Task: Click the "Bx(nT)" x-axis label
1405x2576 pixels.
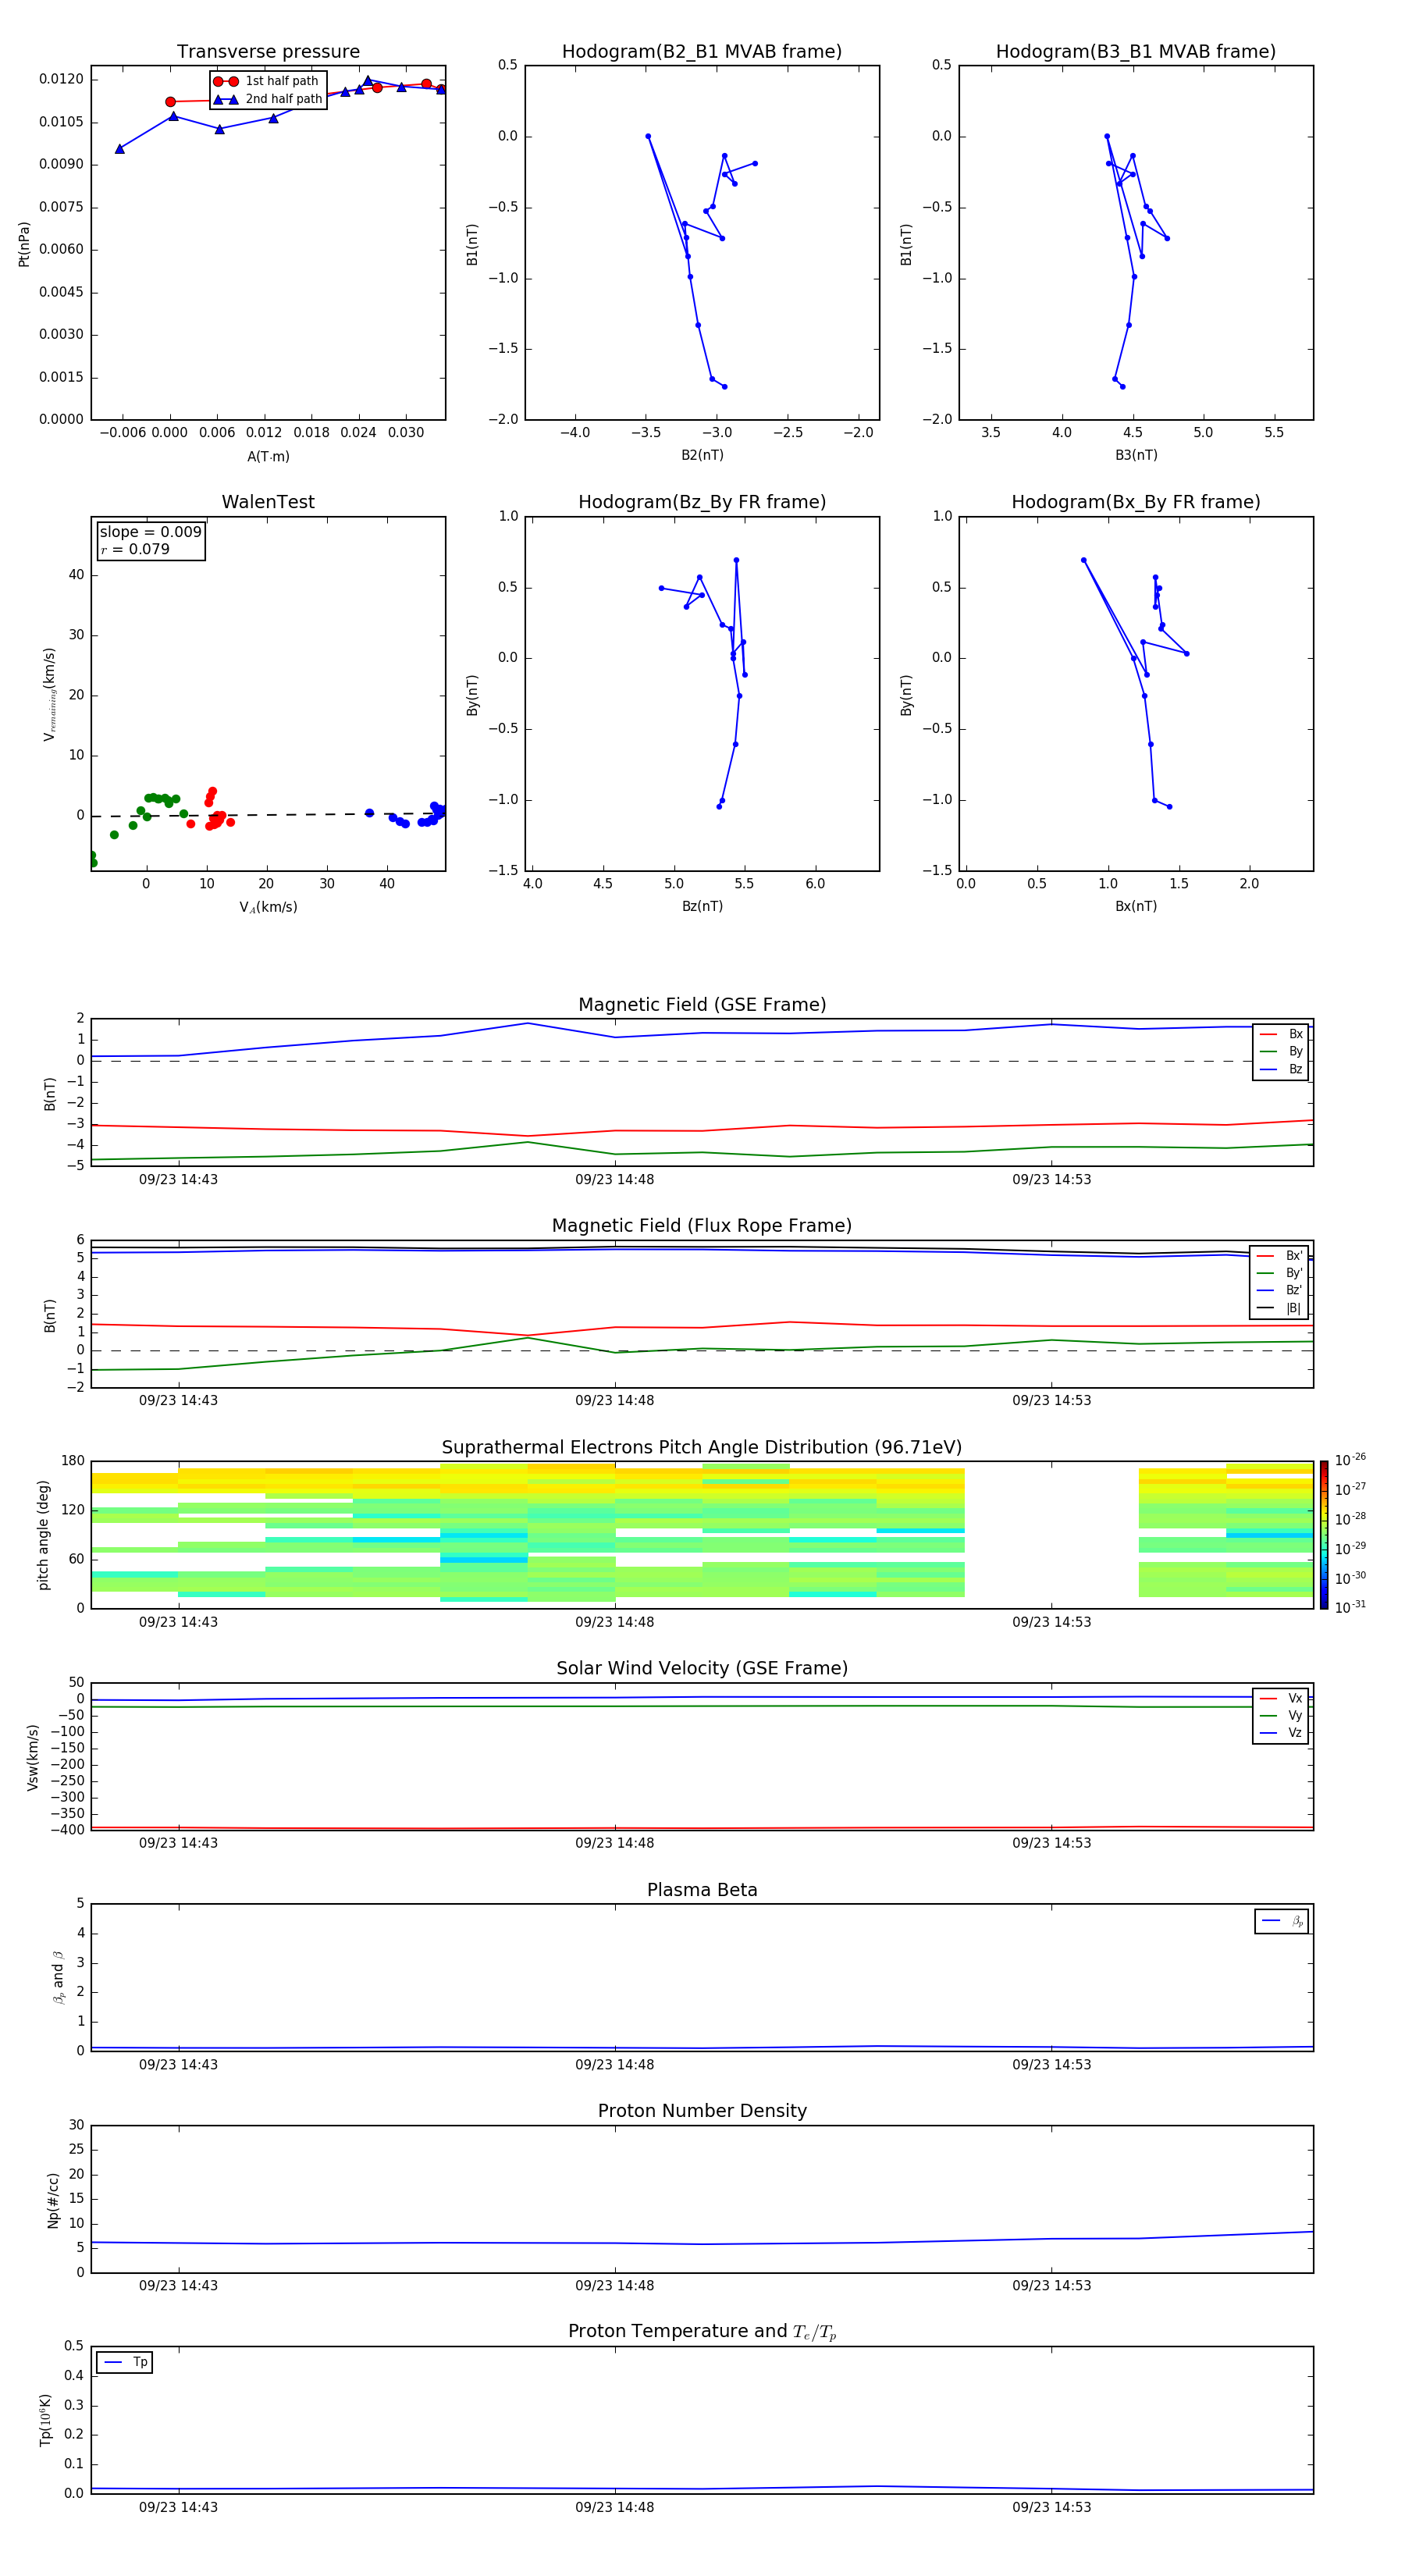Action: [x=1136, y=906]
